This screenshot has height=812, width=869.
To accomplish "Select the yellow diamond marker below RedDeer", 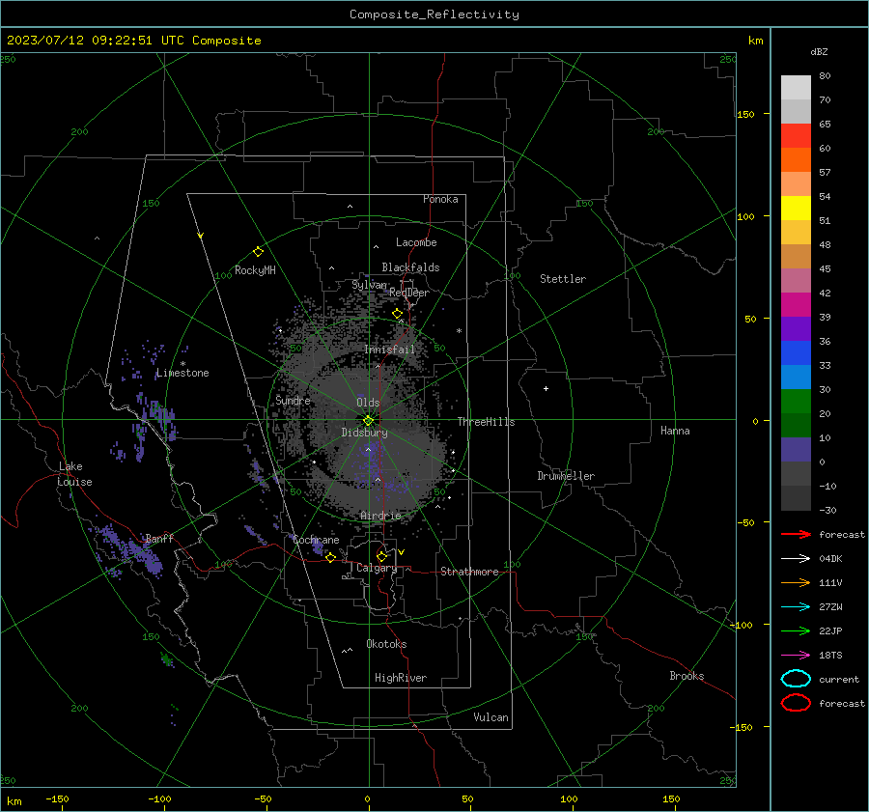I will tap(398, 314).
